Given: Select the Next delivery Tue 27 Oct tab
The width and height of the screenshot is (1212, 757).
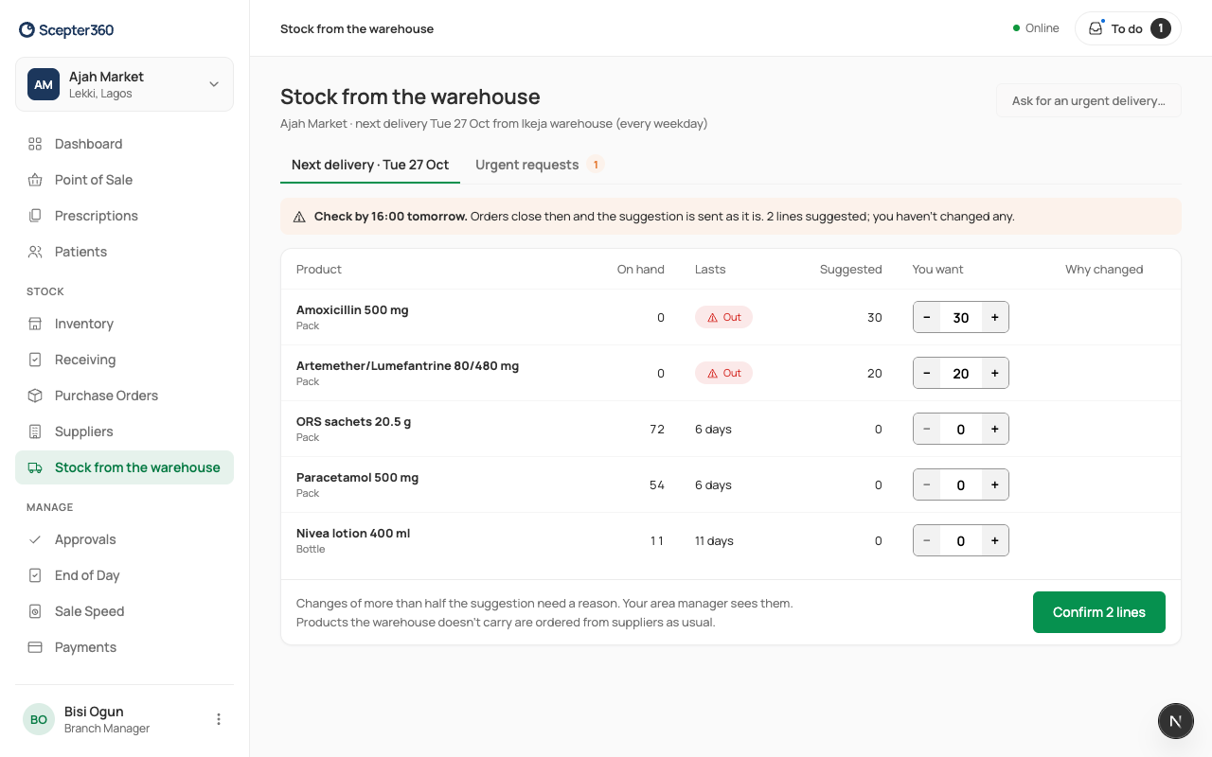Looking at the screenshot, I should coord(370,165).
